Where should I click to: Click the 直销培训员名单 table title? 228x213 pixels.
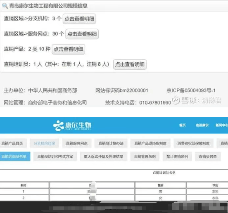tap(164, 173)
